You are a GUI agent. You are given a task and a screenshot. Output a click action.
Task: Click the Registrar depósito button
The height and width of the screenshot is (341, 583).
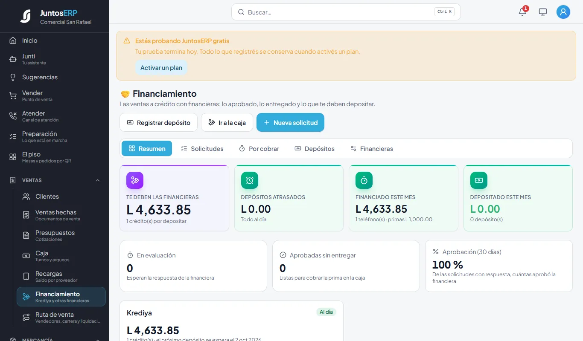158,122
